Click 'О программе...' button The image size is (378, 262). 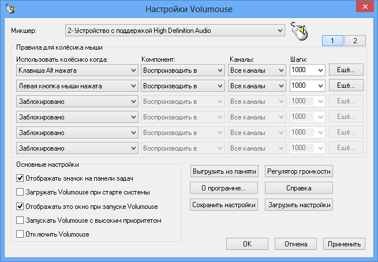[224, 188]
